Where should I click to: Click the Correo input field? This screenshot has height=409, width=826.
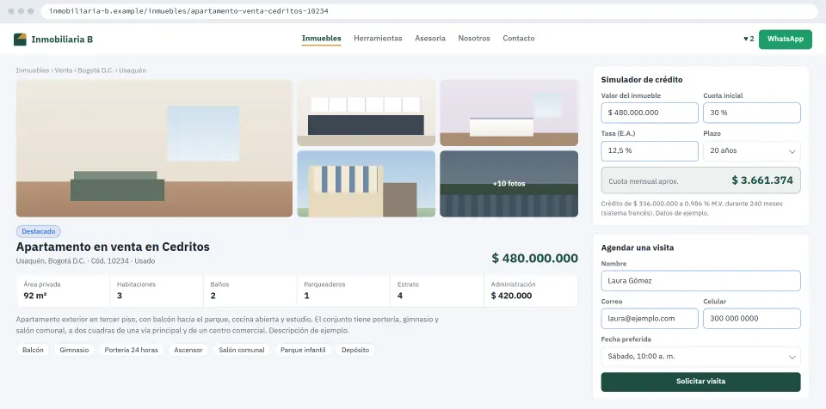coord(650,319)
